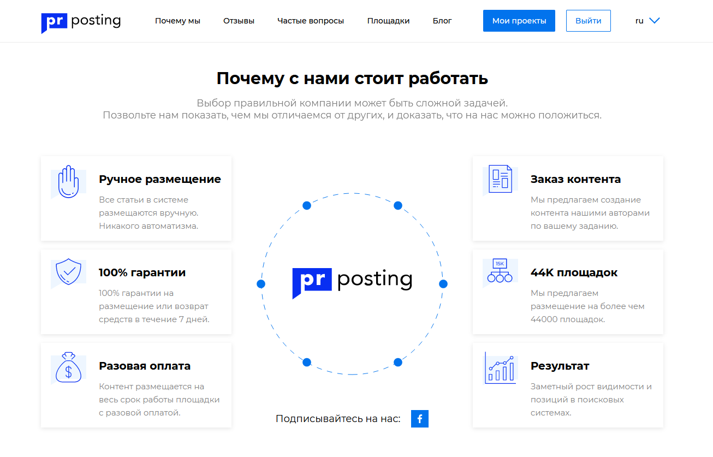The image size is (713, 457).
Task: Open the Facebook page via the social icon
Action: (x=420, y=419)
